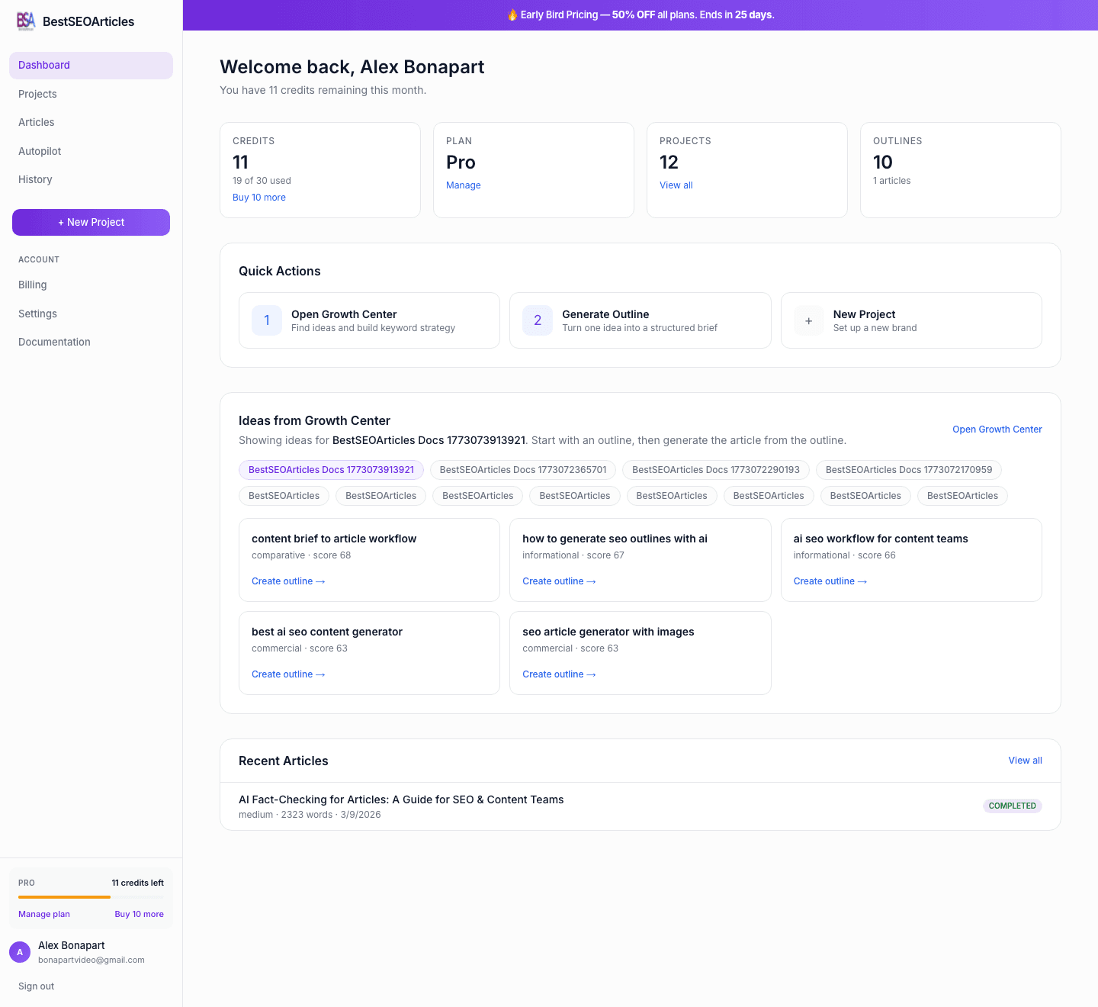
Task: Click the plus icon on New Project quick action
Action: coord(808,320)
